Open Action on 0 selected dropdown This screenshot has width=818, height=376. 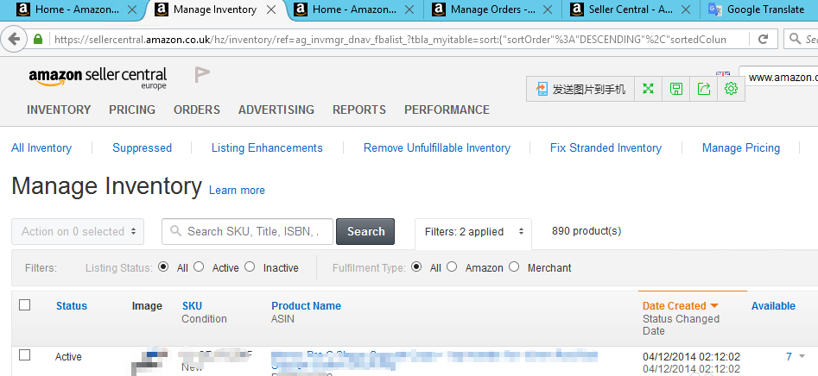click(78, 232)
